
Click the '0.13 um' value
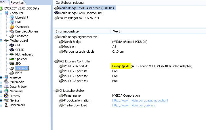(x=118, y=51)
